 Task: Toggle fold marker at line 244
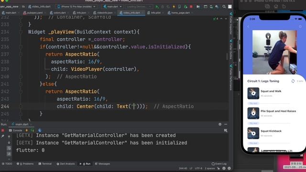tap(21, 106)
